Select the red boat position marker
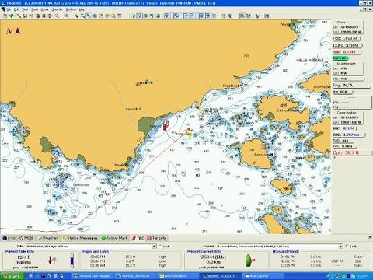 tap(166, 125)
